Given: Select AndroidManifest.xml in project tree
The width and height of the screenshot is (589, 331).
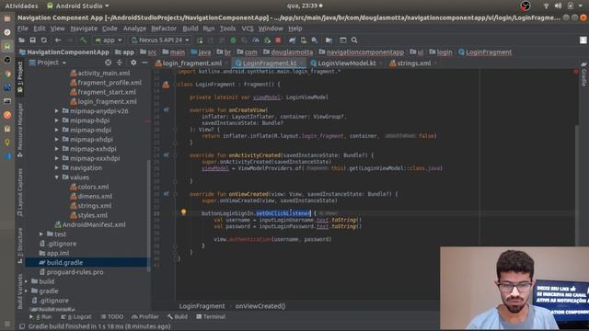Looking at the screenshot, I should point(94,224).
